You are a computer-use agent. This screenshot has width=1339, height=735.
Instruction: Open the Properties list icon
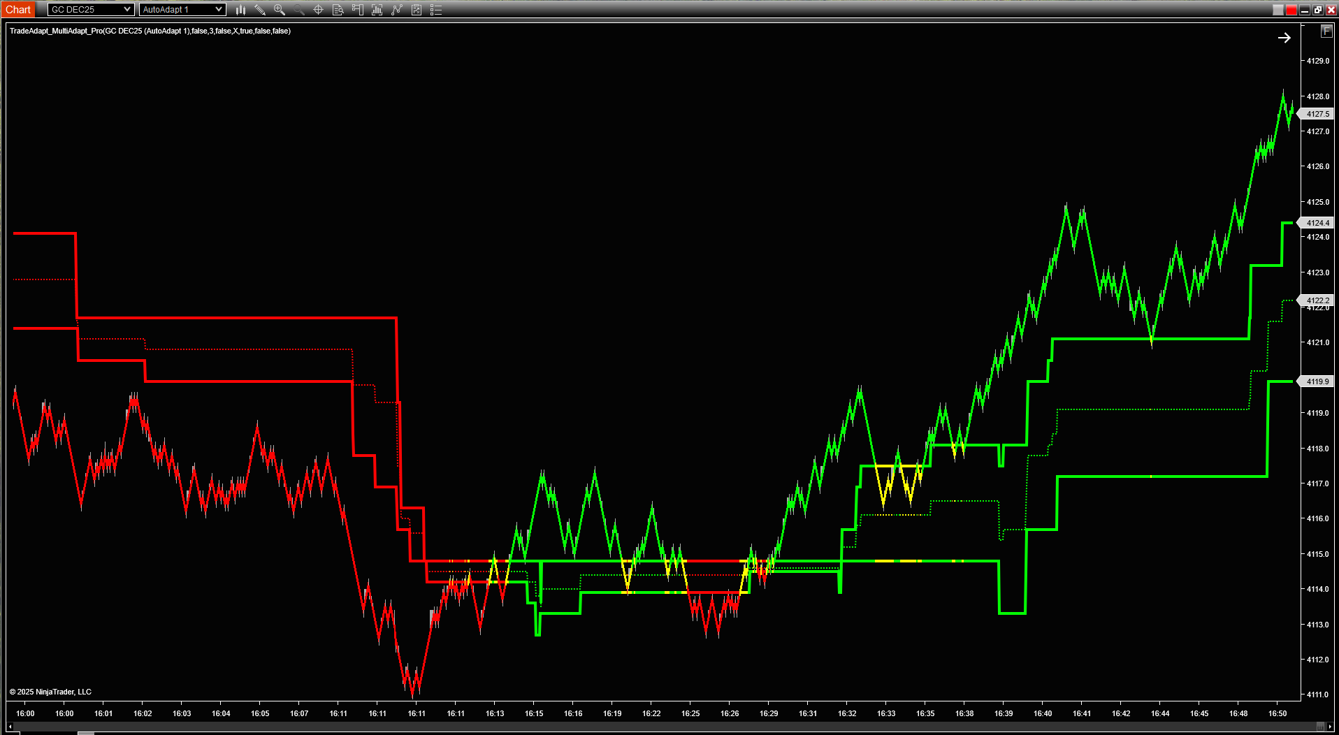pos(436,10)
